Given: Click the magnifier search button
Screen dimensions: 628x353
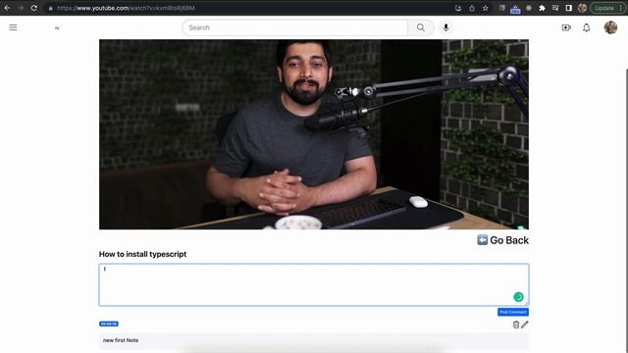Looking at the screenshot, I should click(421, 27).
